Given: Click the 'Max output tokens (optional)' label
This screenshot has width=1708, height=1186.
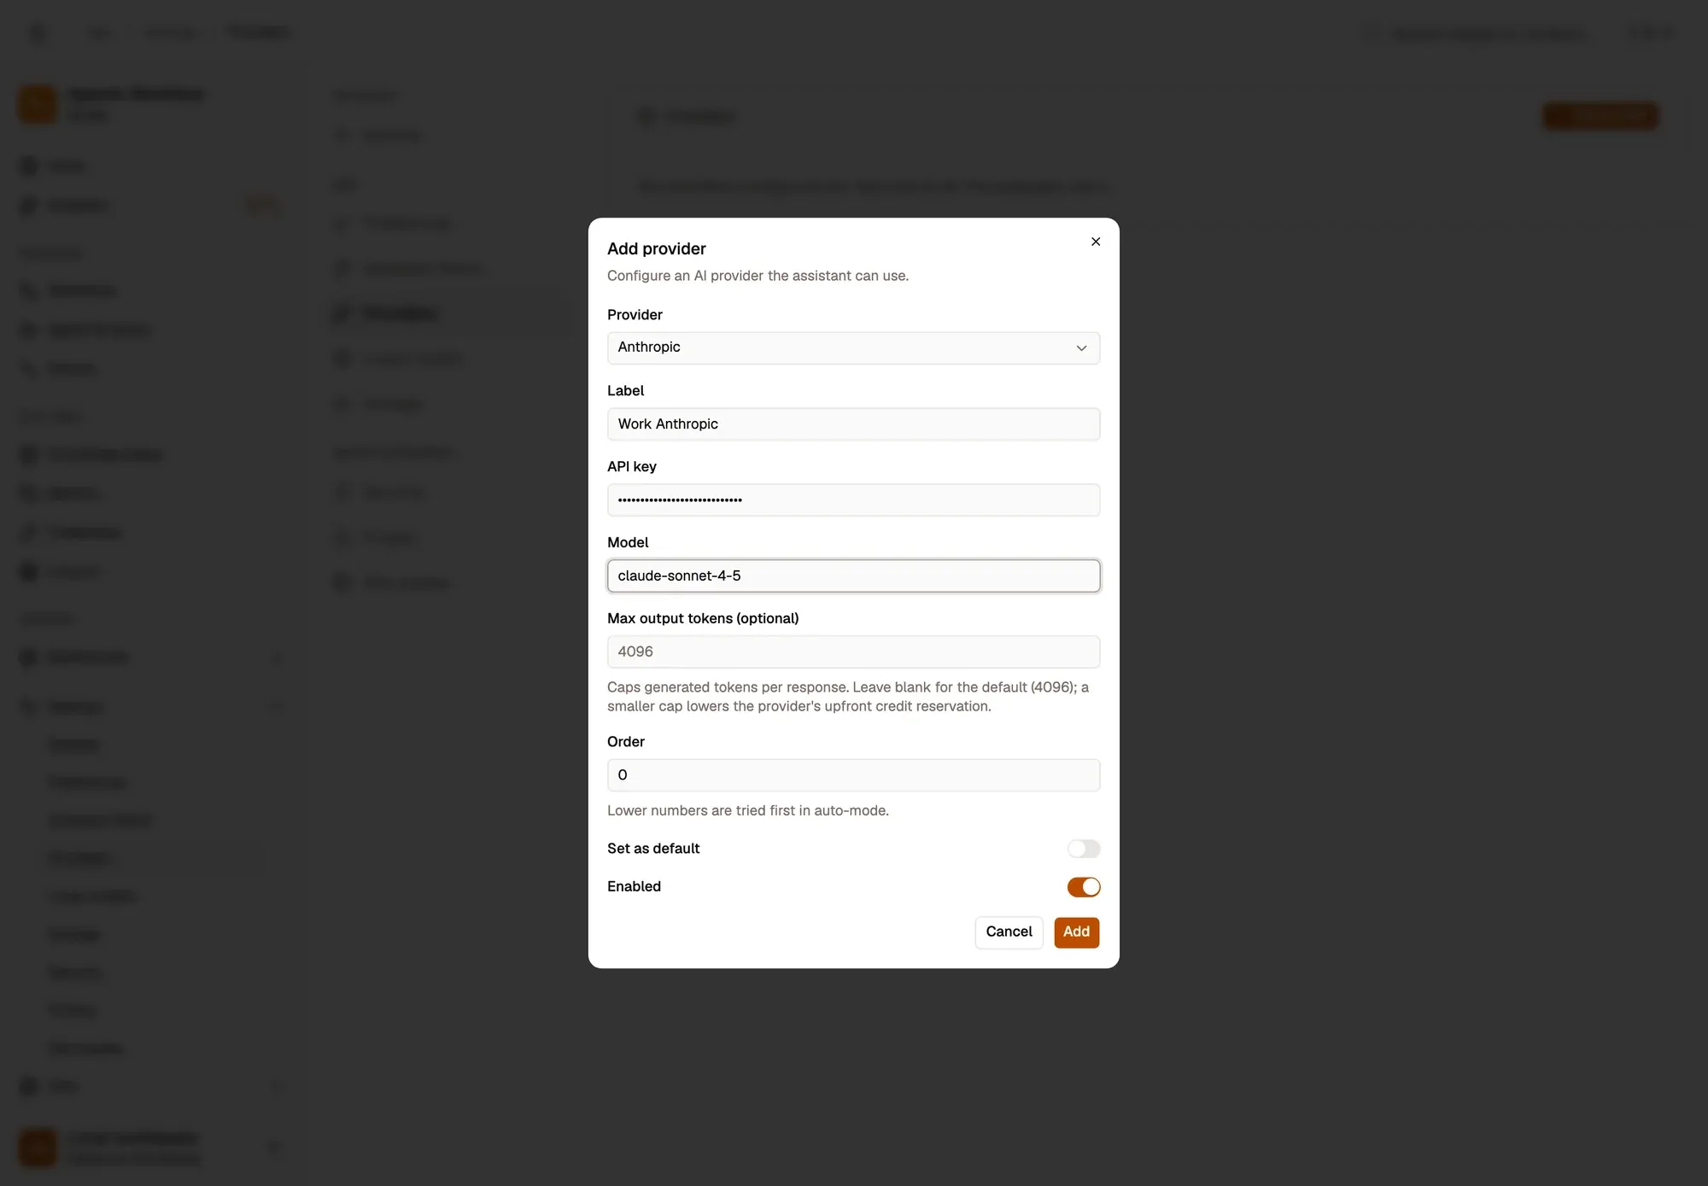Looking at the screenshot, I should (703, 618).
